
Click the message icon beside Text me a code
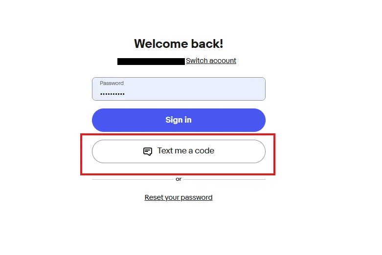(x=148, y=151)
